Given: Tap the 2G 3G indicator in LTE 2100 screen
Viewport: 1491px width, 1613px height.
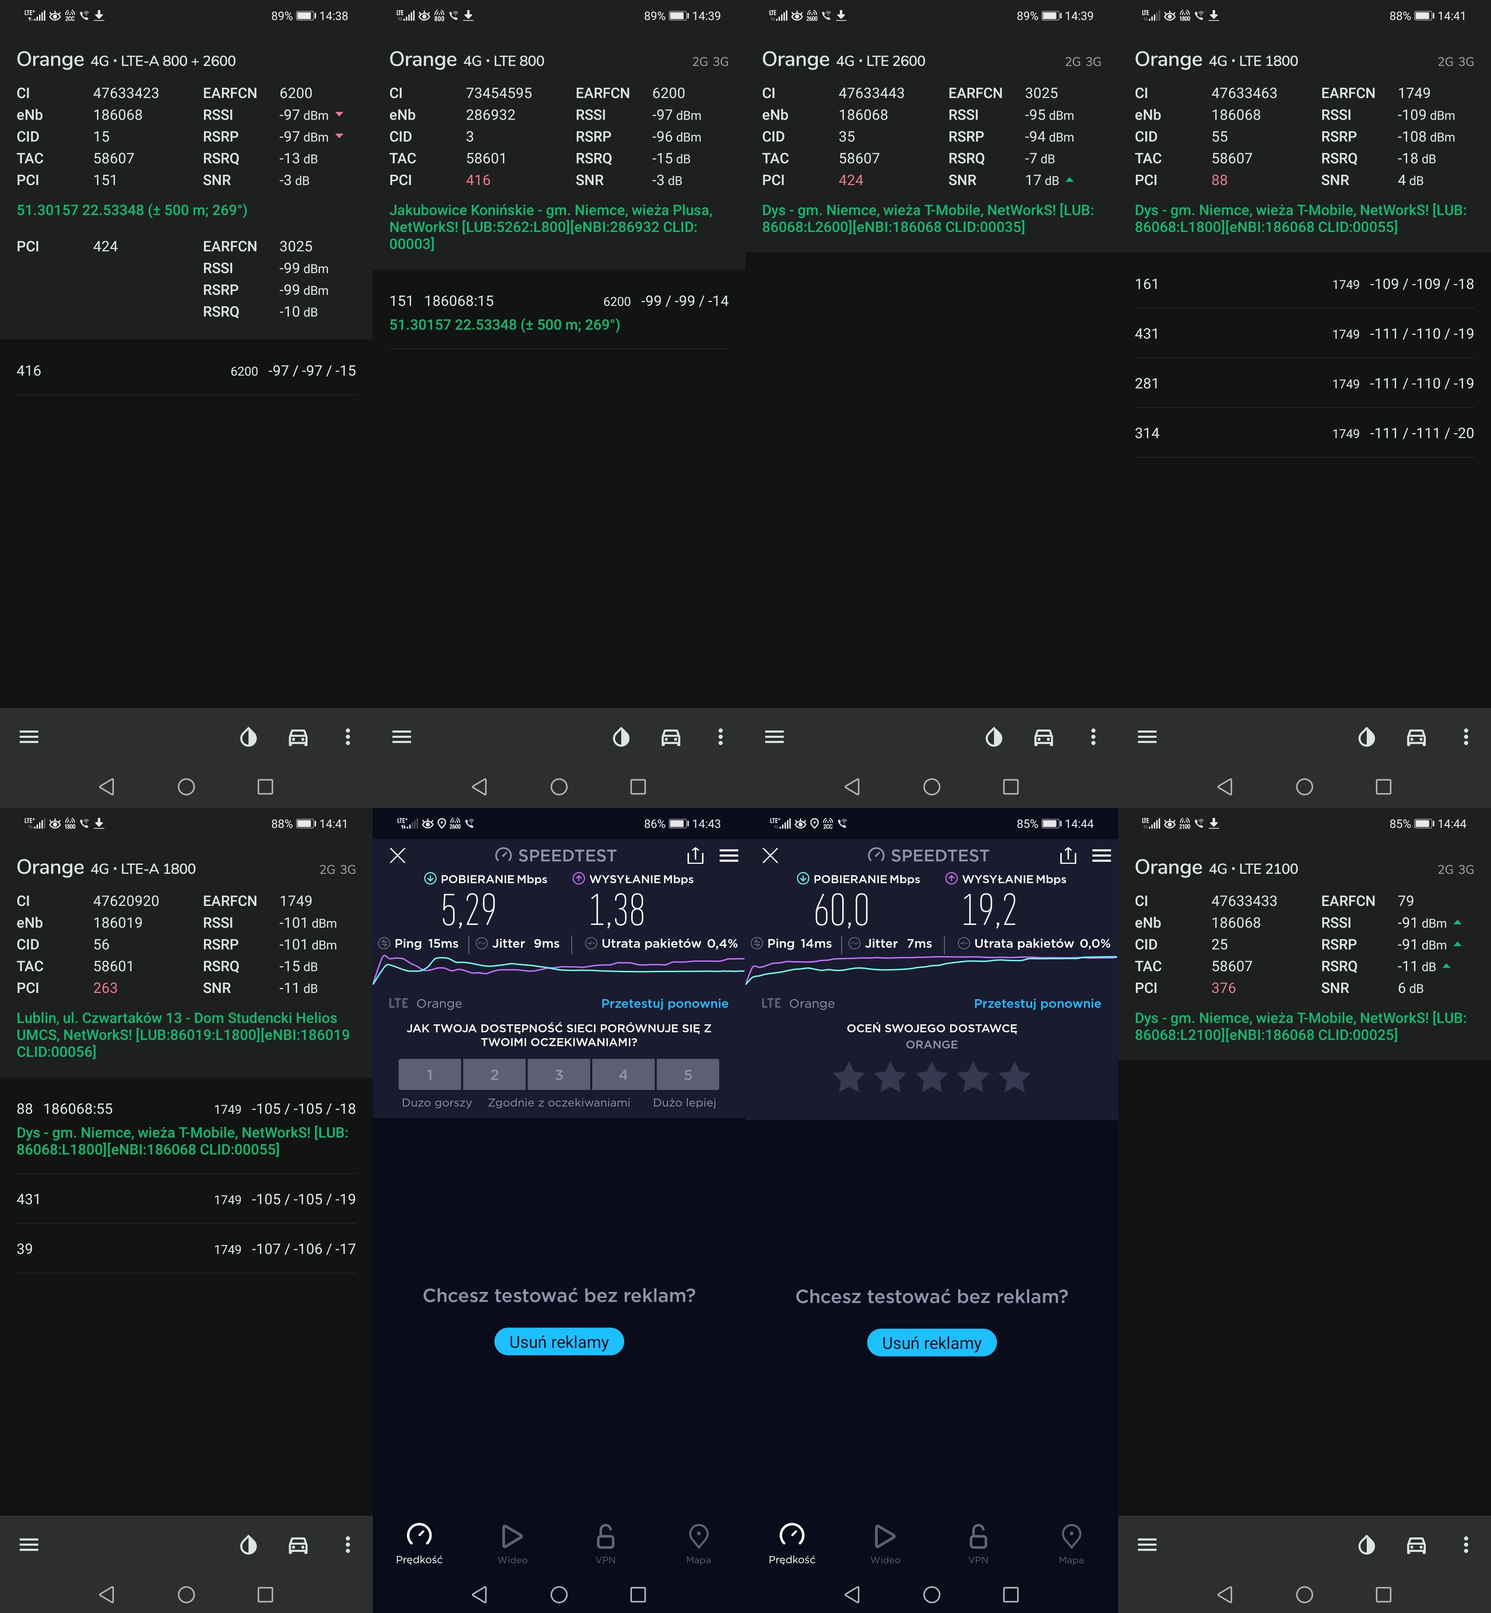Looking at the screenshot, I should click(1455, 869).
